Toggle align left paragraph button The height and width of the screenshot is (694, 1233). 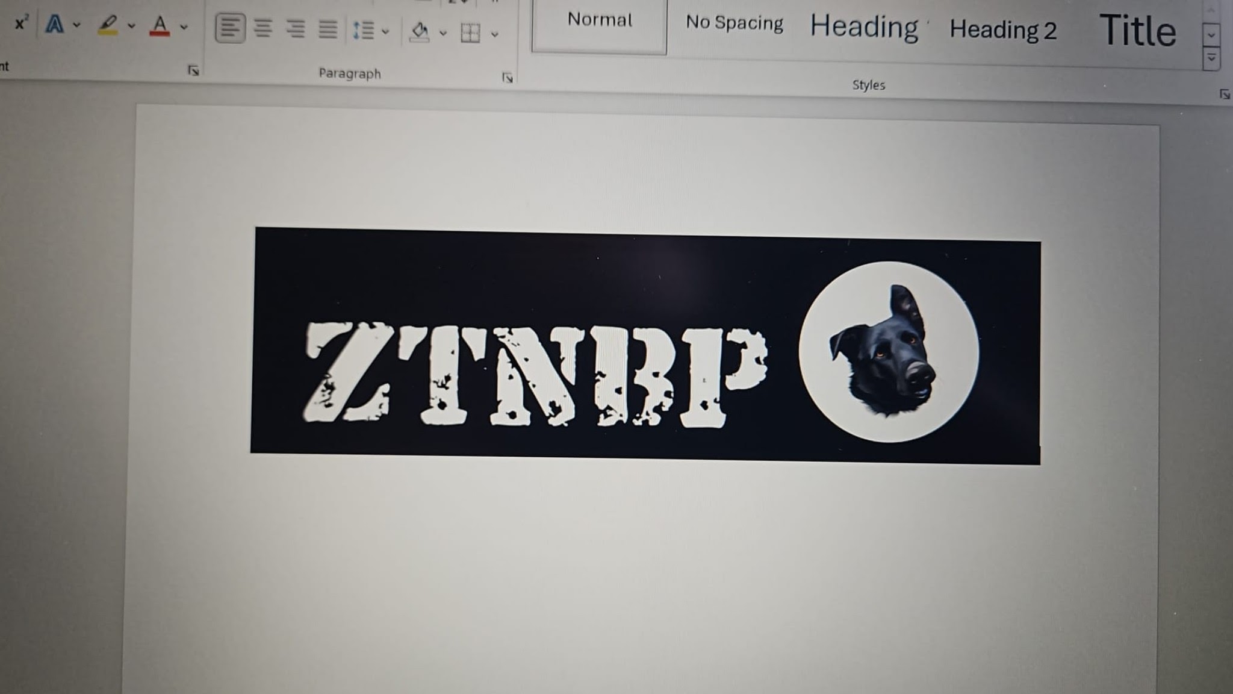[x=230, y=28]
